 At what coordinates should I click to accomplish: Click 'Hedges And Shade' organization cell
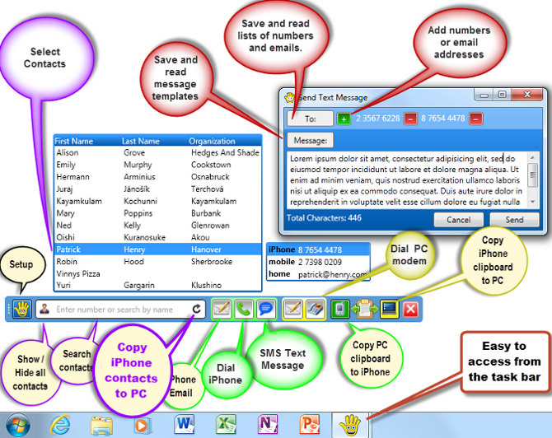pos(225,152)
